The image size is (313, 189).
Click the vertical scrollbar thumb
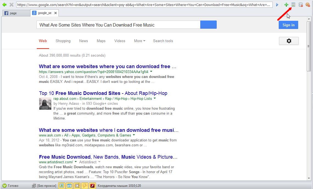point(309,46)
